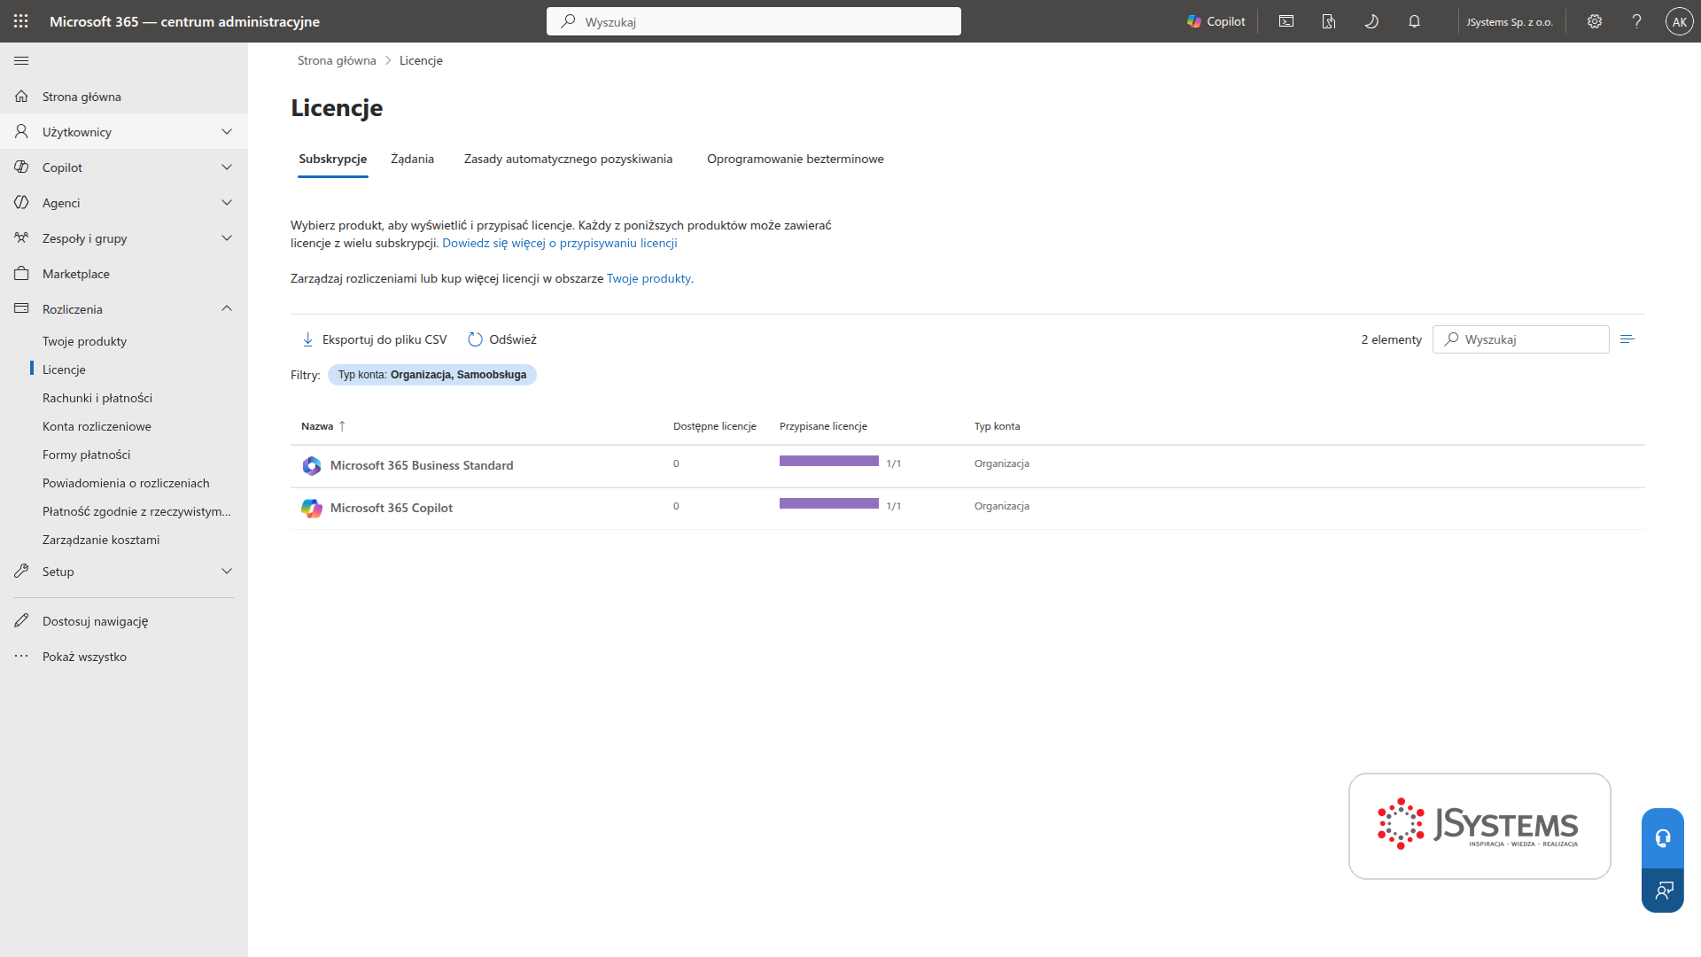The width and height of the screenshot is (1701, 957).
Task: Open notifications bell icon
Action: tap(1414, 21)
